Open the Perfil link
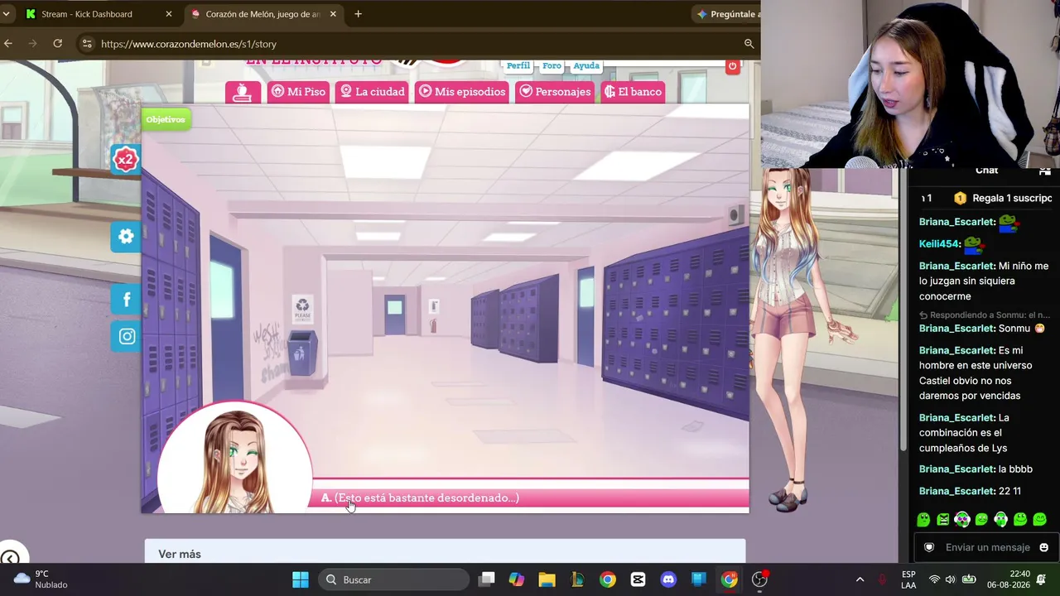 pyautogui.click(x=518, y=65)
